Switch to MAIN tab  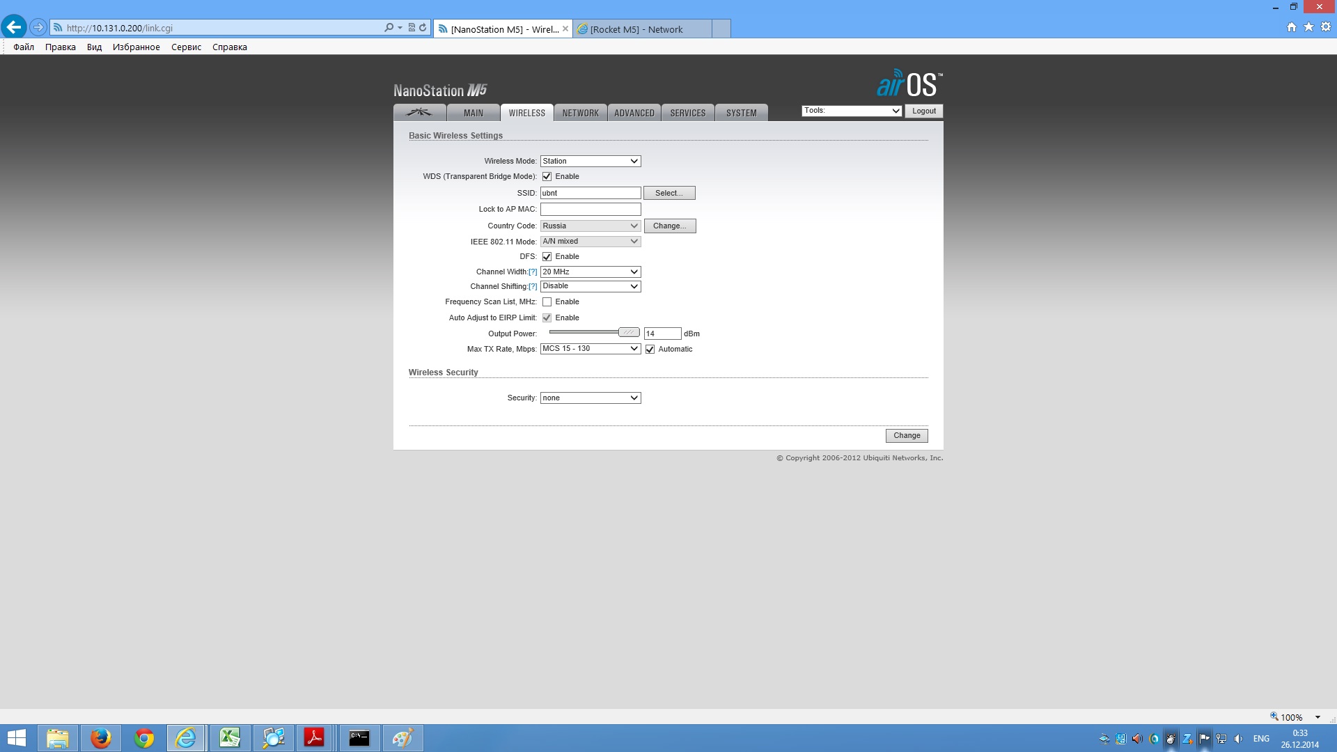[x=474, y=113]
